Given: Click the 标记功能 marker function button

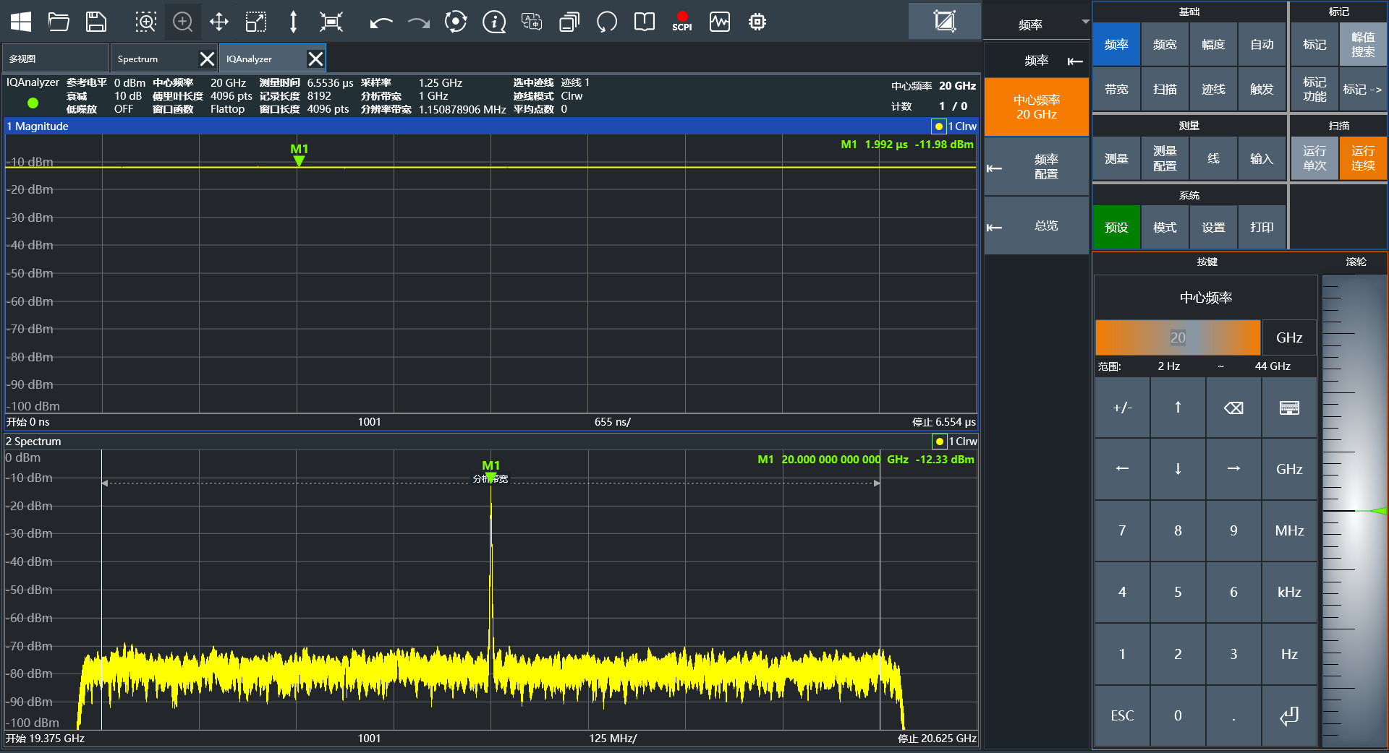Looking at the screenshot, I should click(1314, 89).
